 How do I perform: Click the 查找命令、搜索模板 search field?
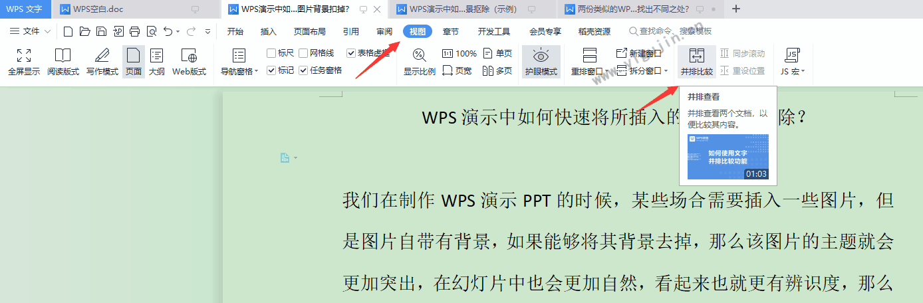tap(670, 31)
